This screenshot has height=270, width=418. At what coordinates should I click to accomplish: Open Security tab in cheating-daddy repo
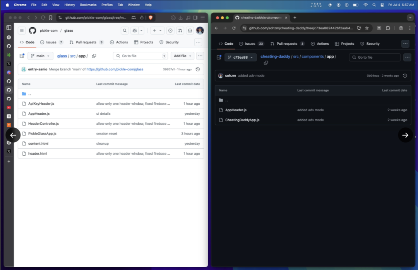pyautogui.click(x=370, y=44)
